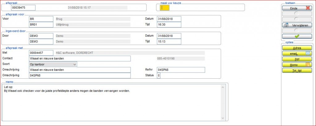Select the field containing BR01
Image resolution: width=316 pixels, height=126 pixels.
[41, 25]
